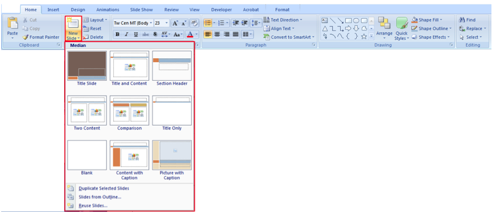Toggle Strikethrough formatting
Screen dimensions: 492x212
click(146, 34)
